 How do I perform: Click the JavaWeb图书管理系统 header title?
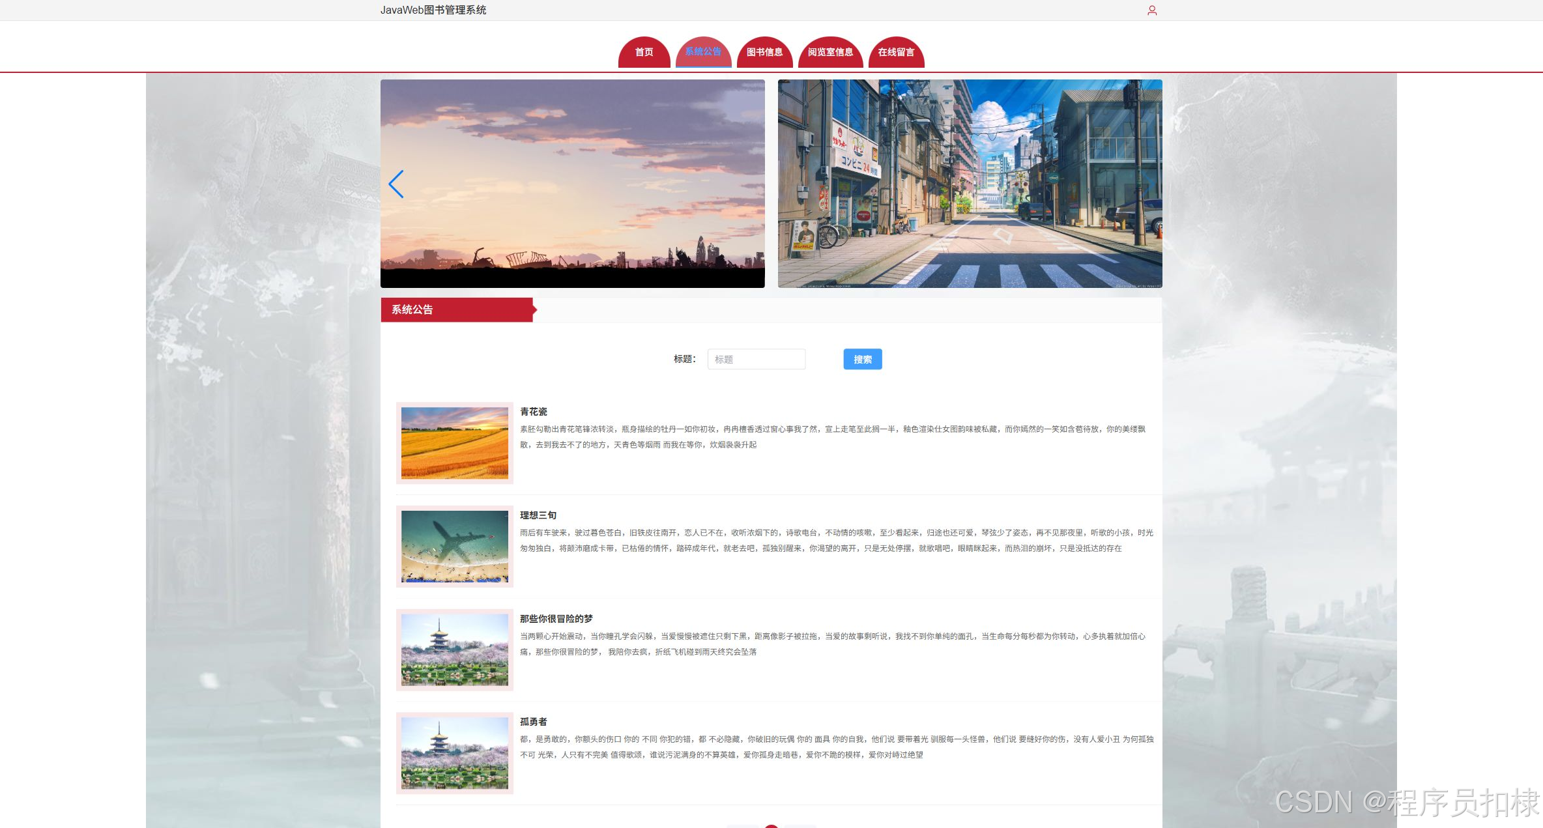pos(433,10)
